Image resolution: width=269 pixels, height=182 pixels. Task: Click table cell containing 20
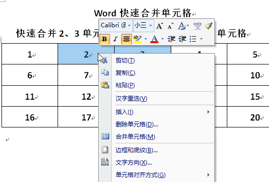pyautogui.click(x=248, y=117)
